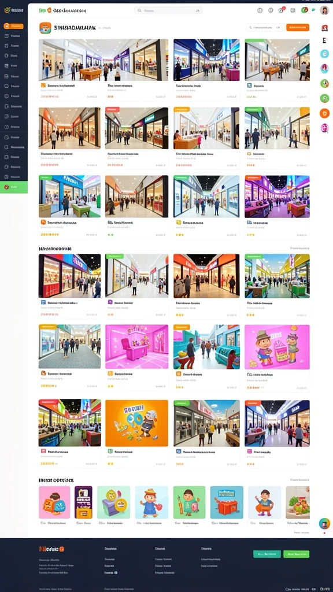Click the sidebar logo icon in dark panel

7,10
